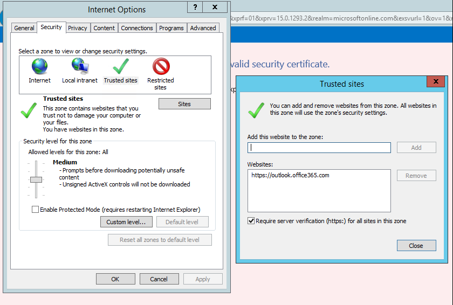
Task: Open the Programs tab
Action: tap(171, 28)
